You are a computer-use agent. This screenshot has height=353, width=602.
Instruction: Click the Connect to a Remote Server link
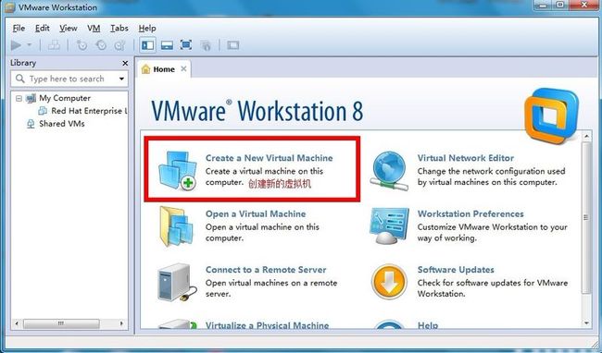[266, 270]
